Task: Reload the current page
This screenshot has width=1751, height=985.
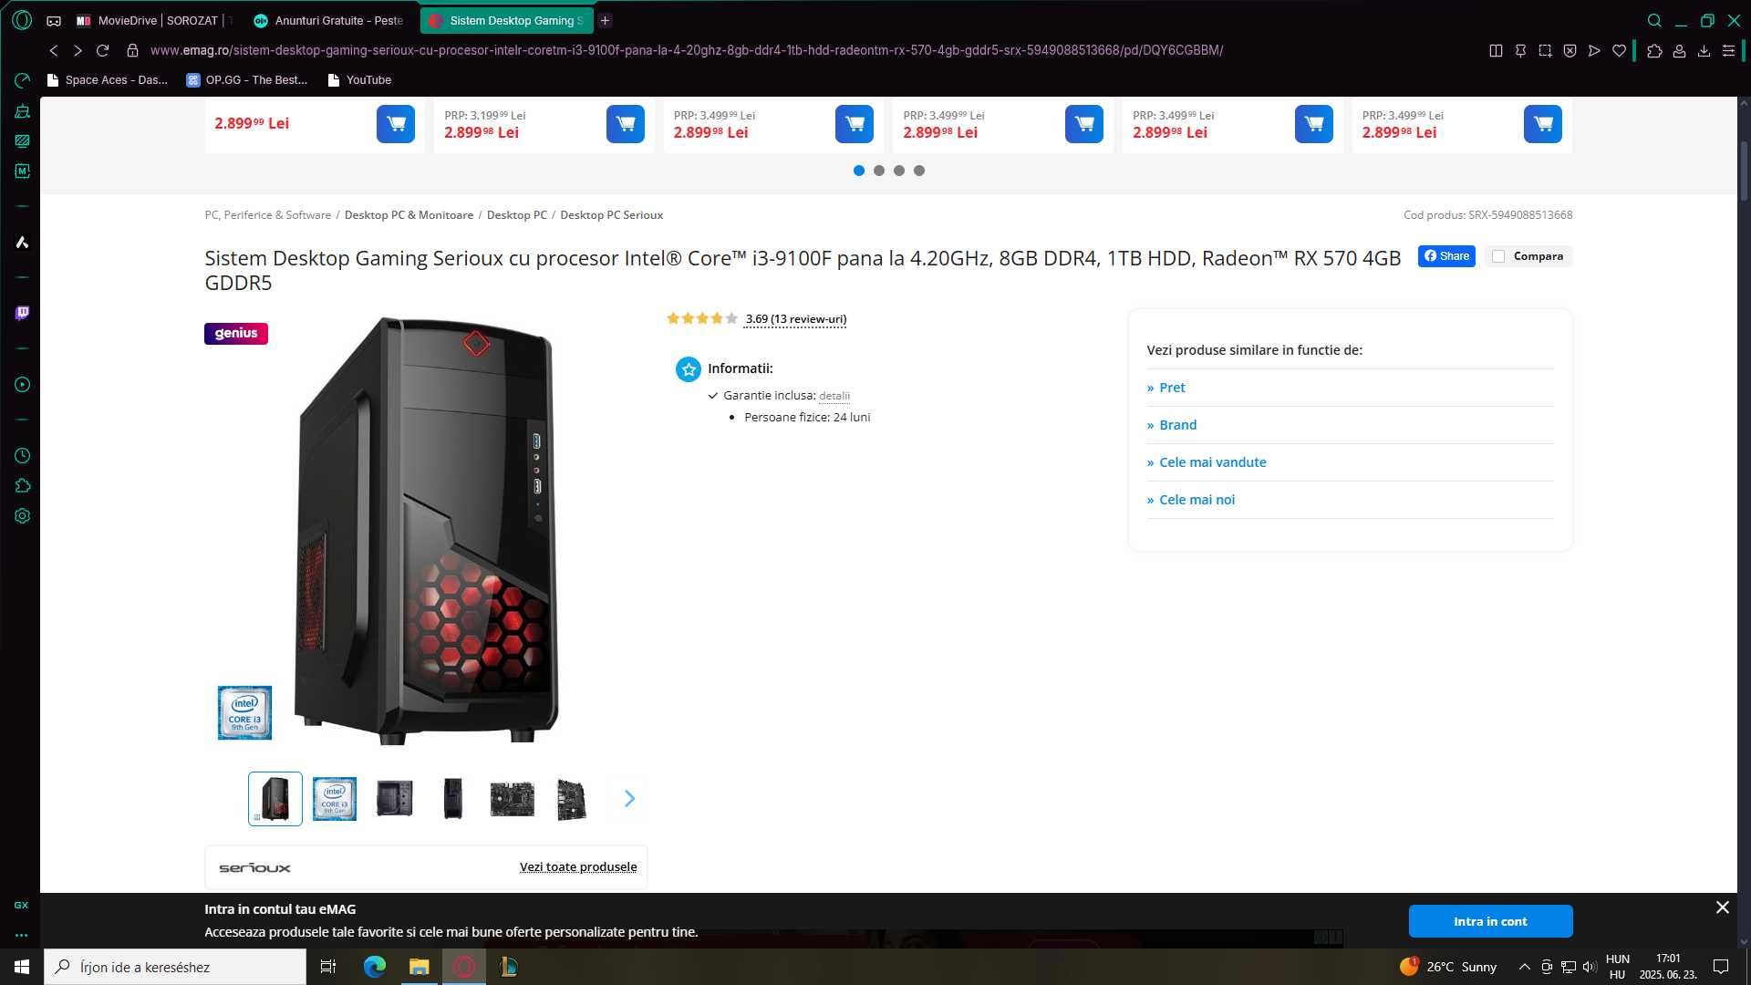Action: [103, 50]
